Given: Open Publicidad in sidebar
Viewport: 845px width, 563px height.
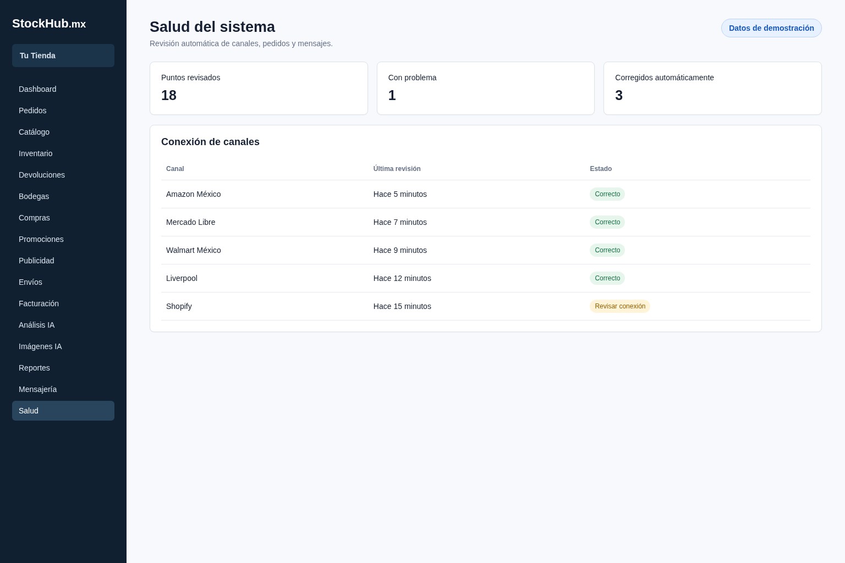Looking at the screenshot, I should click(x=63, y=261).
